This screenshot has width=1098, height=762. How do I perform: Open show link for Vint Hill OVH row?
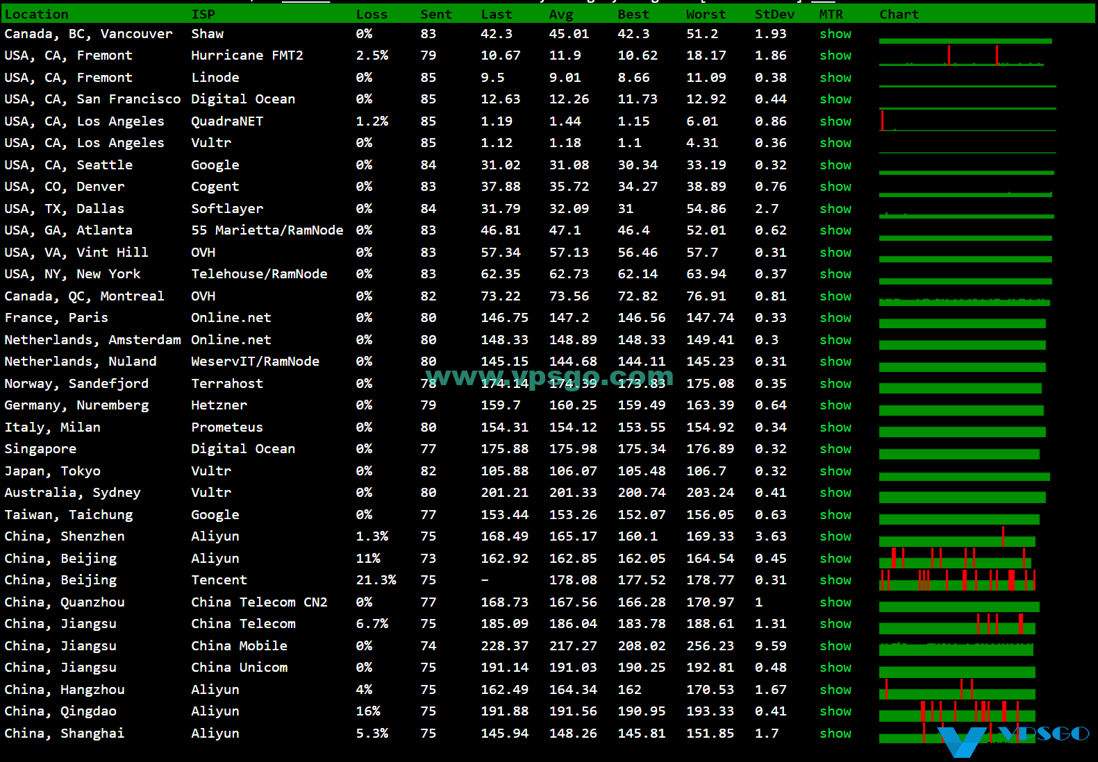835,253
